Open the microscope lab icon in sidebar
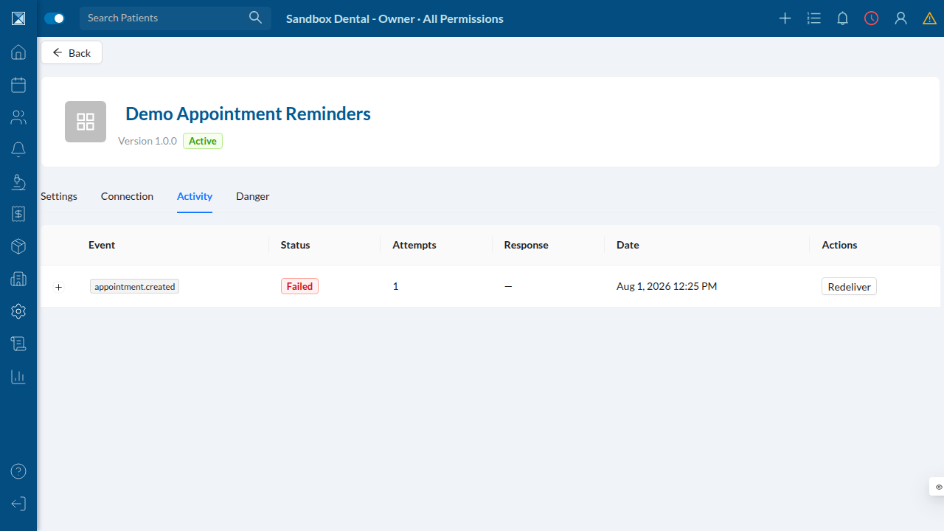944x531 pixels. [18, 181]
